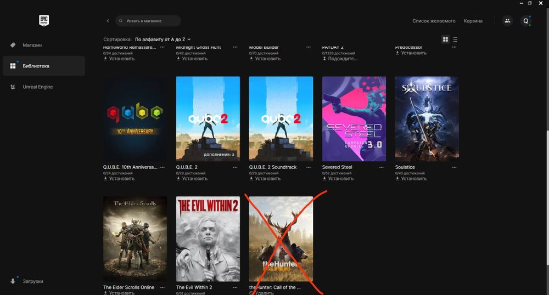
Task: Click The Evil Within 2 title
Action: coord(194,287)
